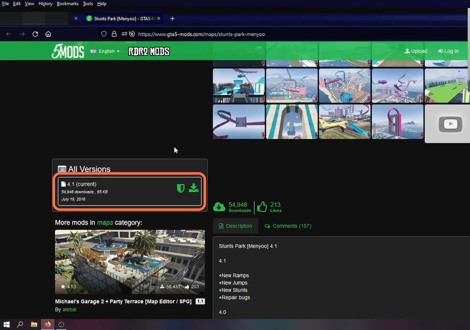Go to 5MODS site home logo
This screenshot has width=470, height=330.
(68, 51)
